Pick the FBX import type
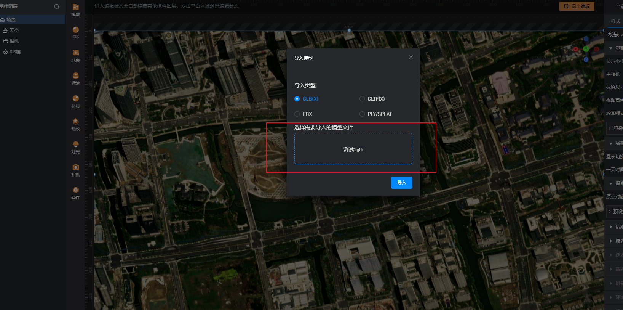Image resolution: width=623 pixels, height=310 pixels. 304,114
